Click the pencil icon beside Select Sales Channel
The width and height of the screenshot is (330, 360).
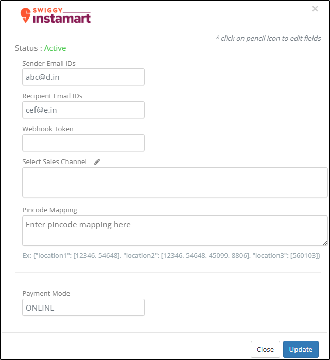(x=97, y=161)
